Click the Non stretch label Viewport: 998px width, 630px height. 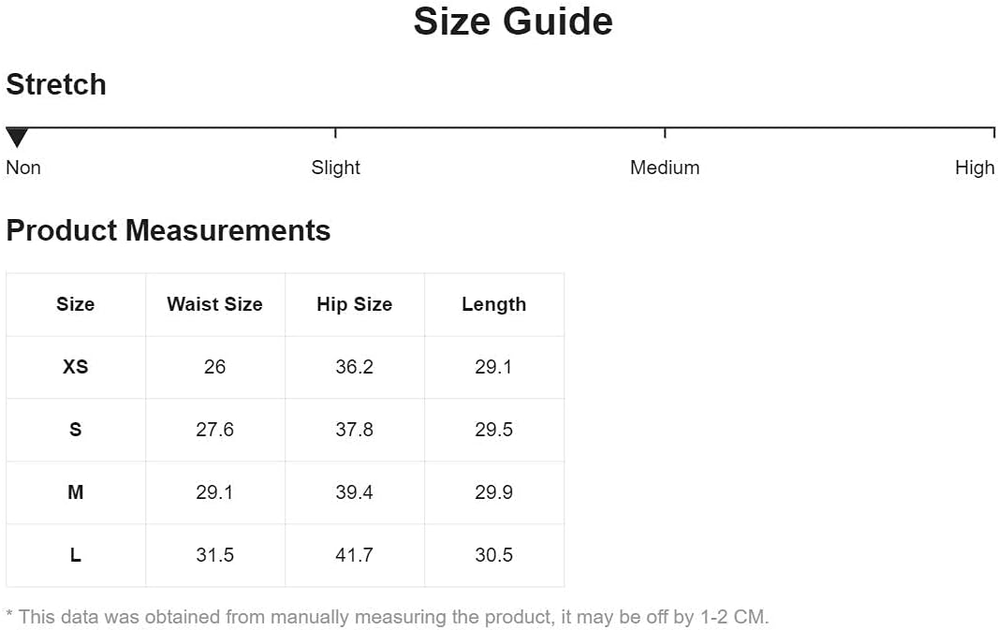(x=23, y=168)
